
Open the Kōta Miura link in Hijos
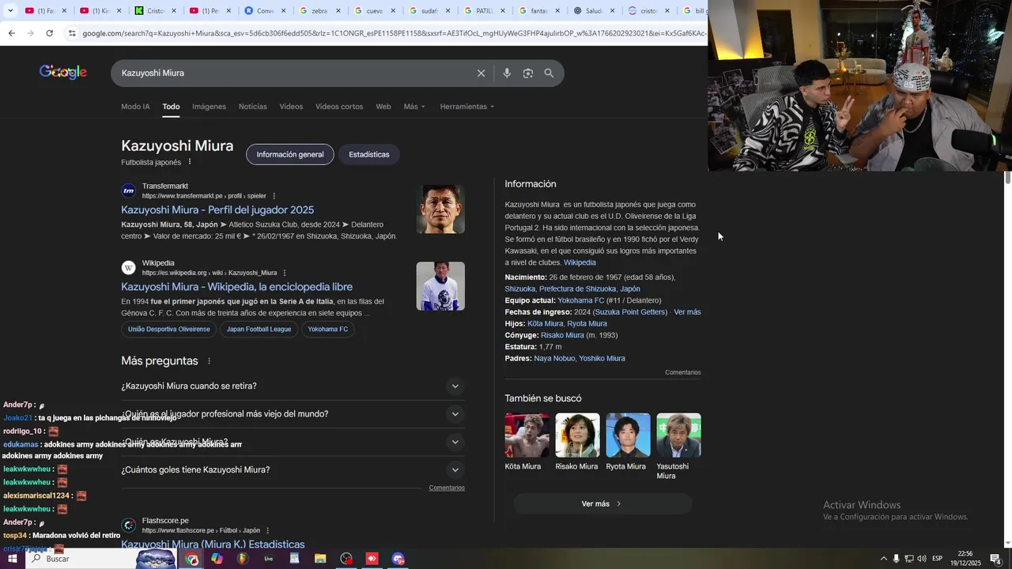[x=546, y=324]
